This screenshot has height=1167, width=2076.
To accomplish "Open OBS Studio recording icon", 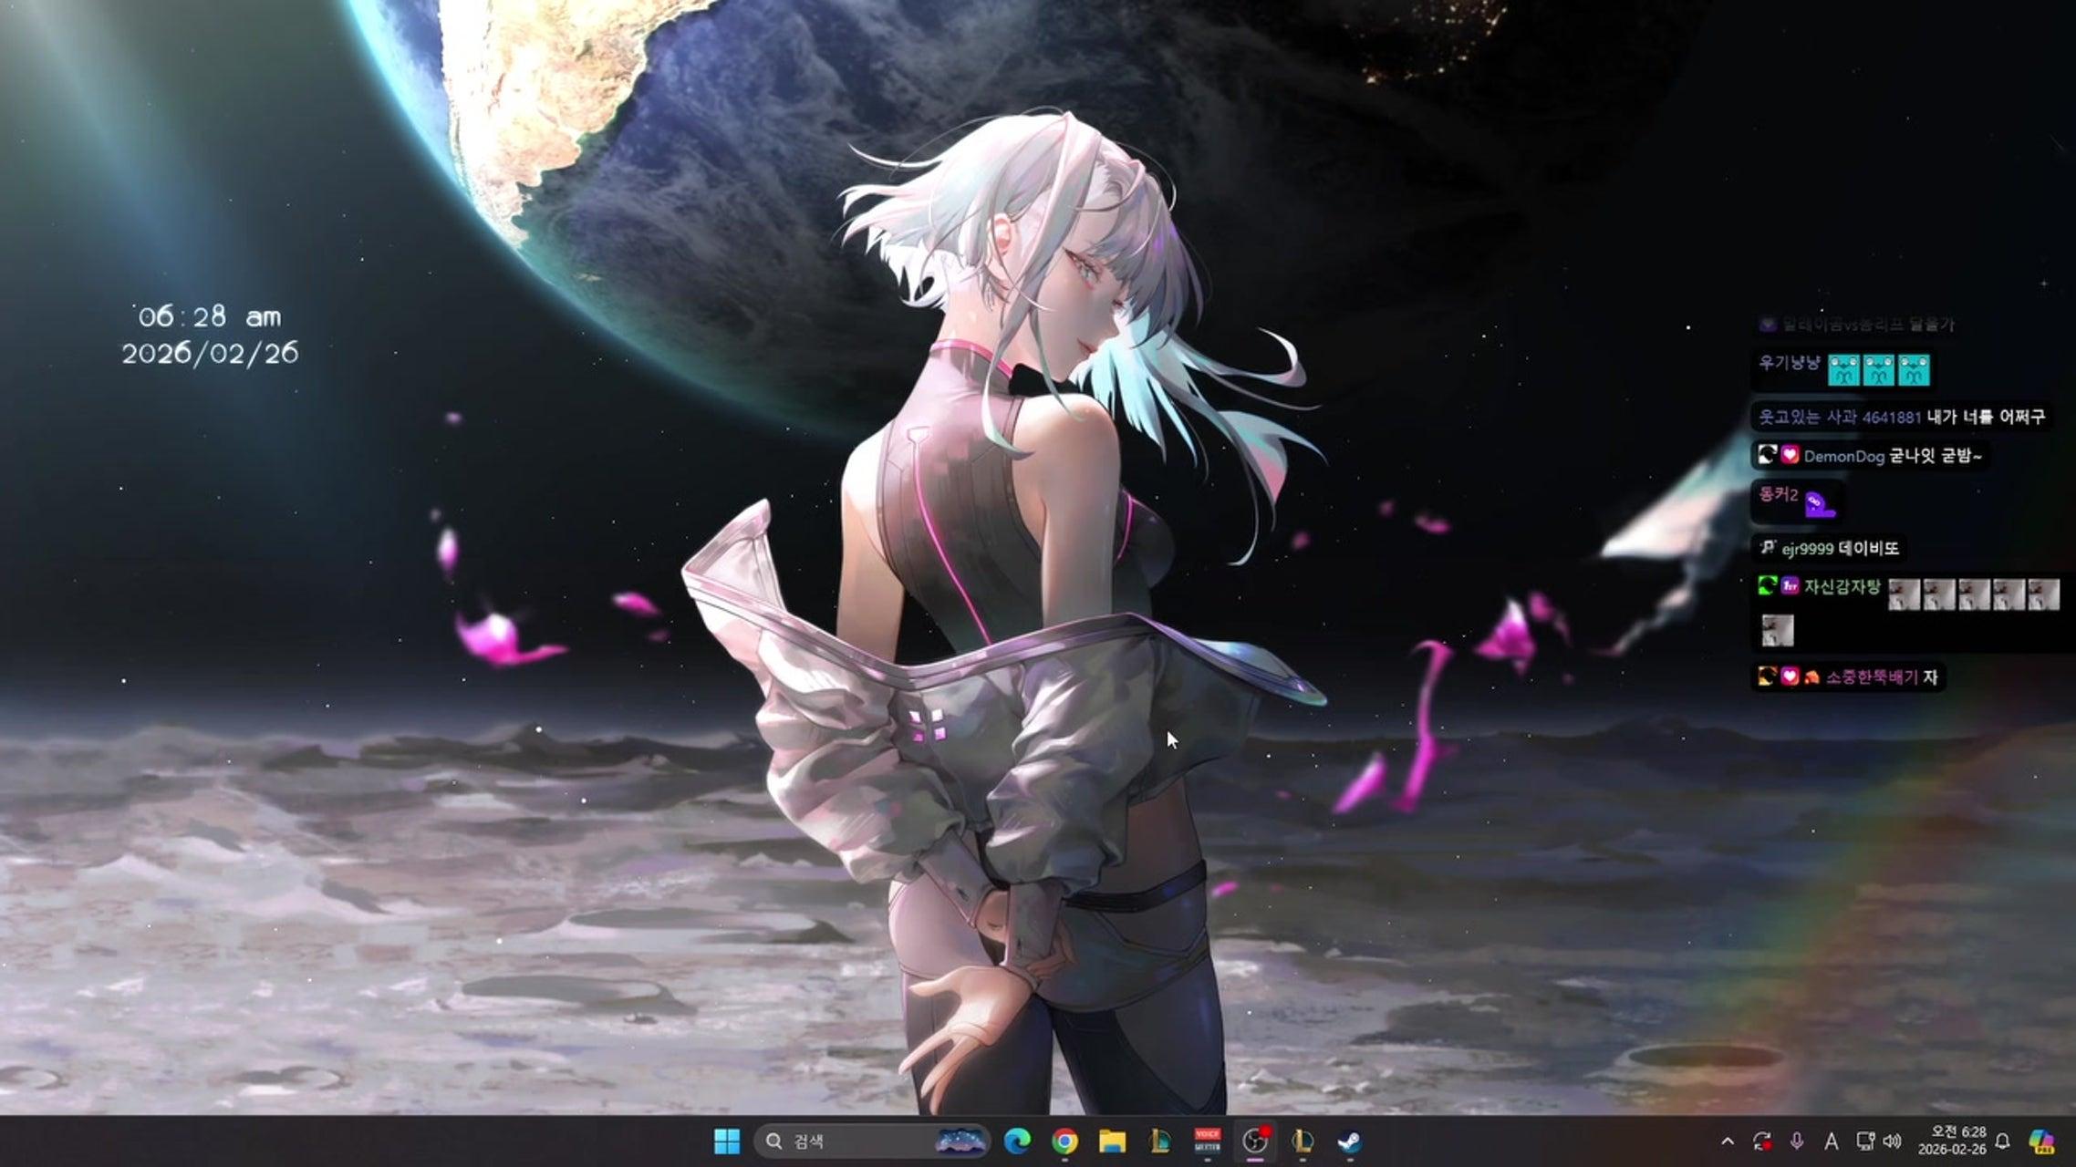I will (1255, 1141).
